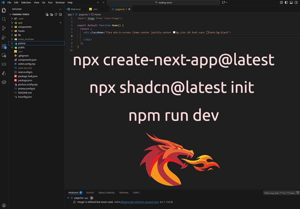This screenshot has height=209, width=300.
Task: Open Run and Debug view
Action: pos(4,37)
